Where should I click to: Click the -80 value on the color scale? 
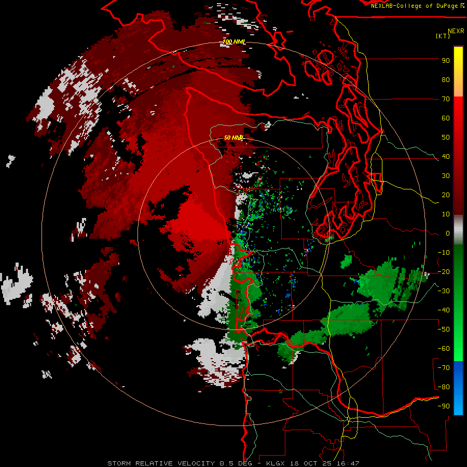444,387
